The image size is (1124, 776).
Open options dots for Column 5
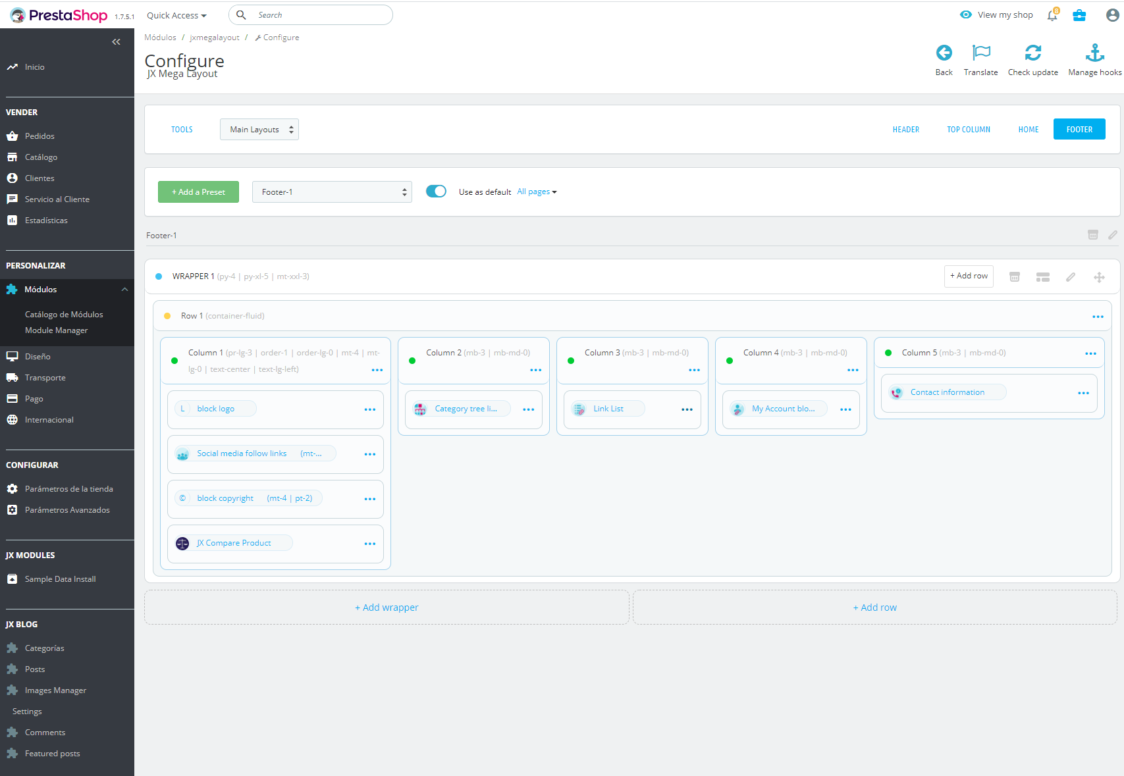point(1090,353)
